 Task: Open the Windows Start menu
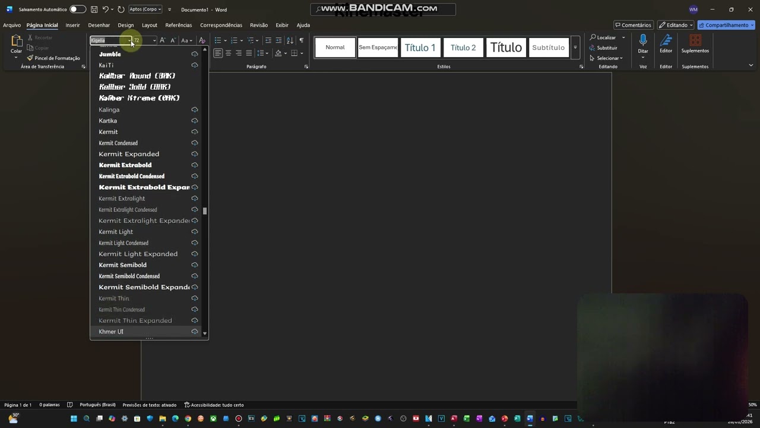click(x=74, y=418)
